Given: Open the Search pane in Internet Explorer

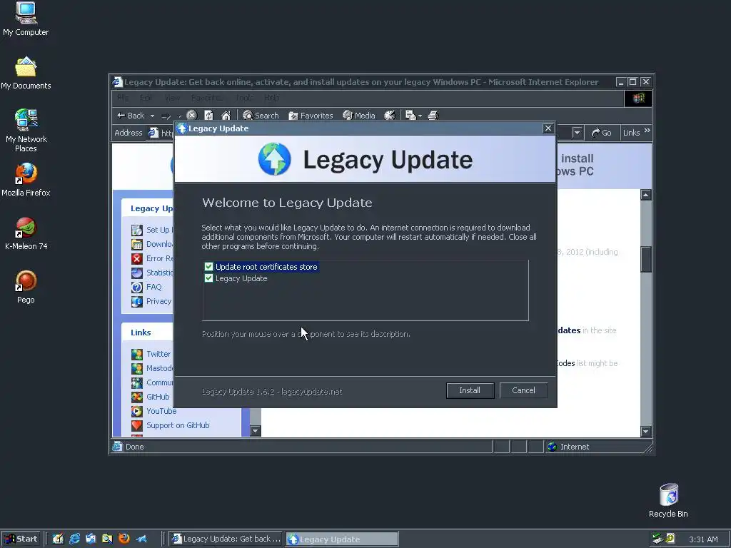Looking at the screenshot, I should point(261,115).
